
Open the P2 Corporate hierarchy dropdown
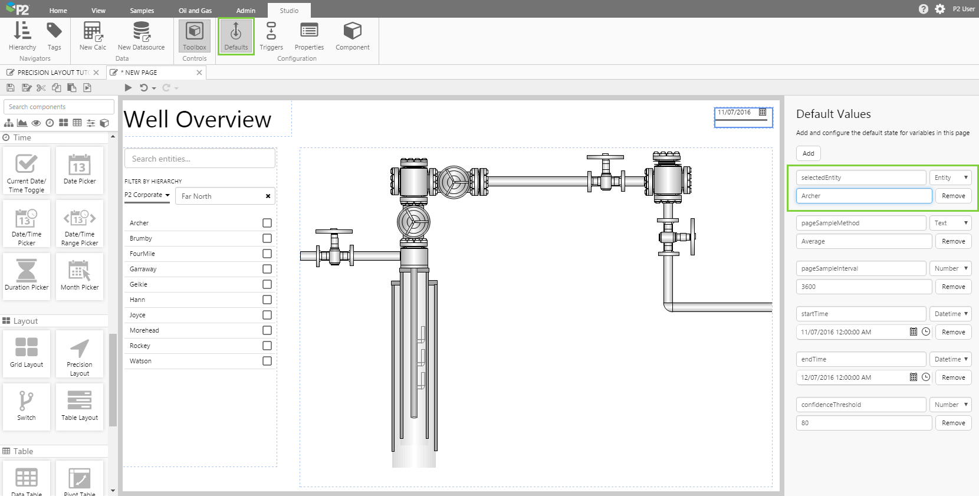click(x=147, y=195)
